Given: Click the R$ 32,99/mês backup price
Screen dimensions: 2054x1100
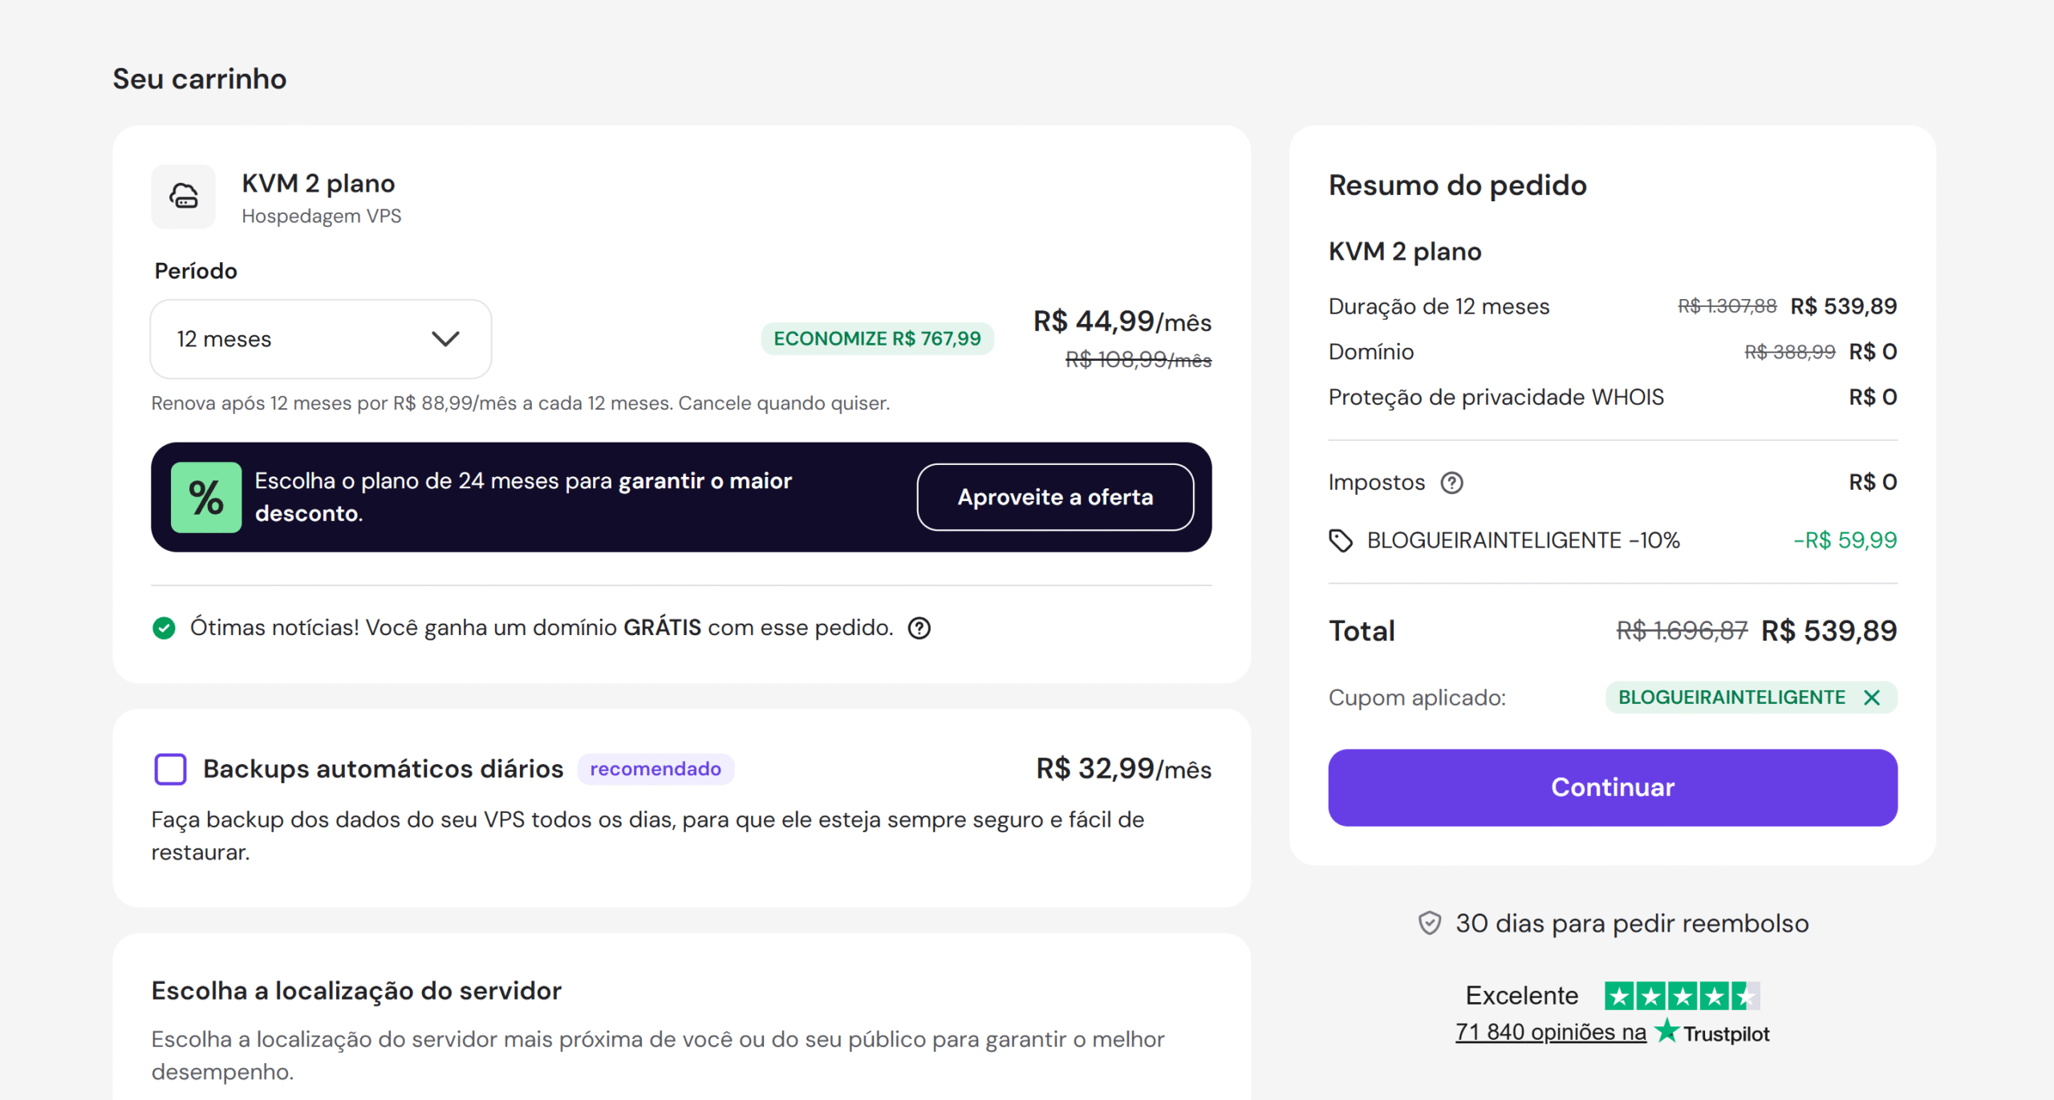Looking at the screenshot, I should click(1123, 769).
